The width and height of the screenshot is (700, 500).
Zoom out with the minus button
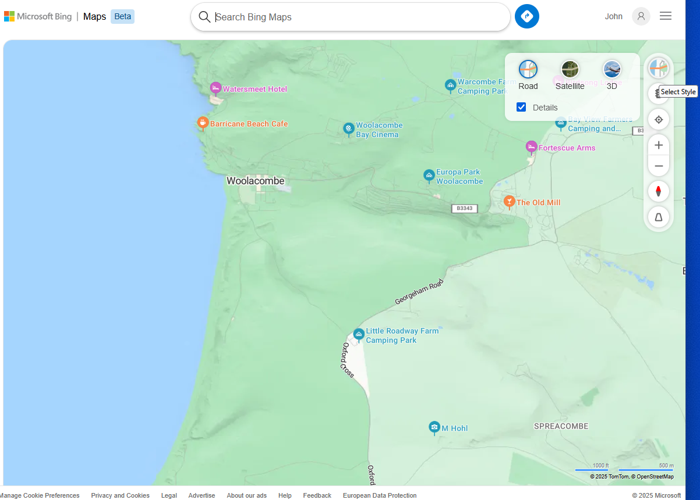659,166
